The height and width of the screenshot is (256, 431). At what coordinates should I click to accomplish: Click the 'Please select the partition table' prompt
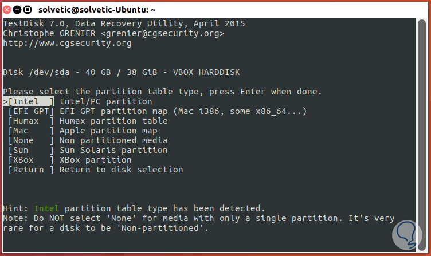pos(162,92)
